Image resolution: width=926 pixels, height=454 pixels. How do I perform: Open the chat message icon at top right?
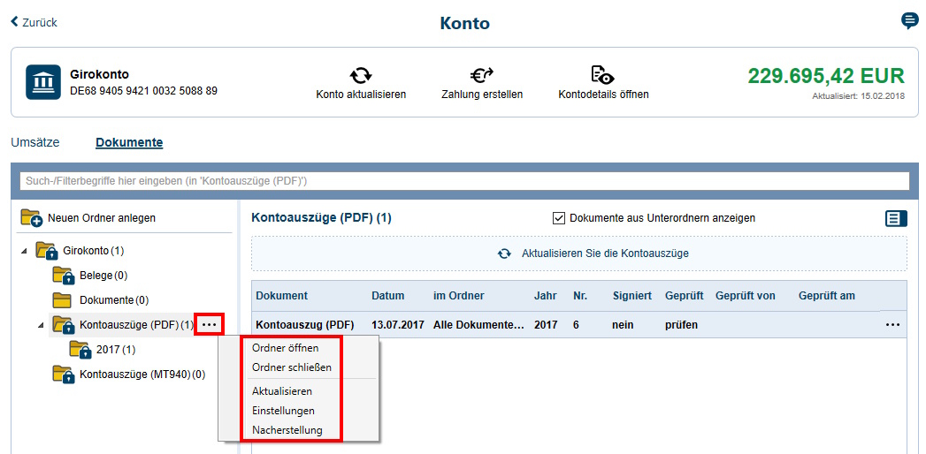click(909, 21)
